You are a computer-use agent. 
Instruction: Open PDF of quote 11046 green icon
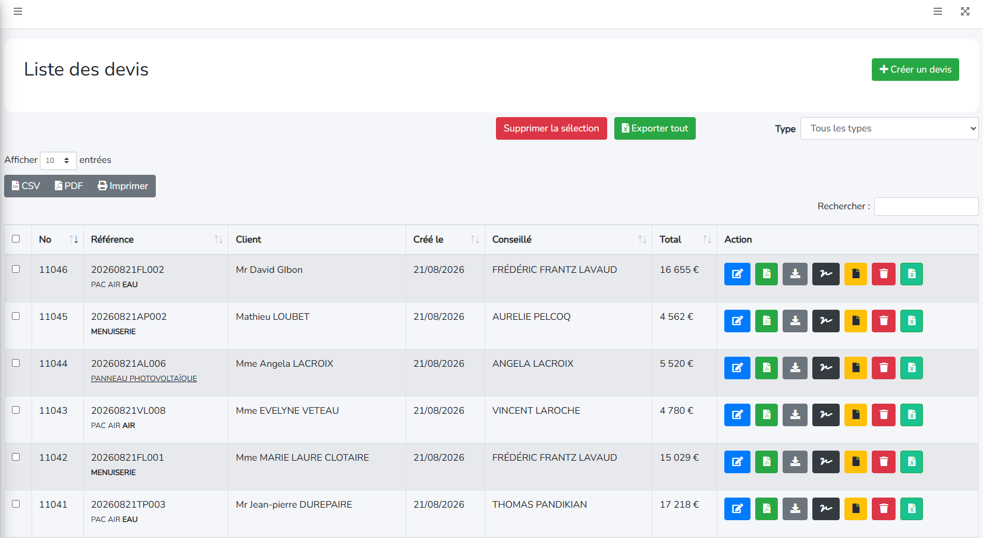767,274
